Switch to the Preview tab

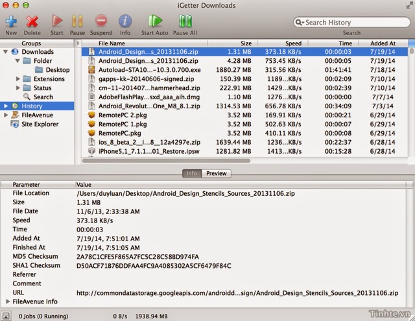[x=216, y=173]
